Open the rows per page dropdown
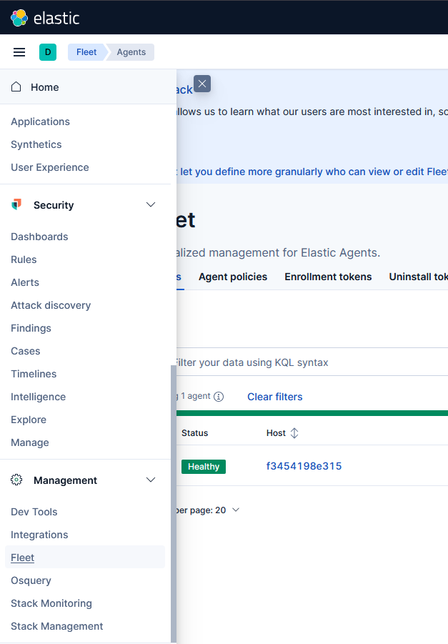The height and width of the screenshot is (644, 448). click(x=236, y=510)
